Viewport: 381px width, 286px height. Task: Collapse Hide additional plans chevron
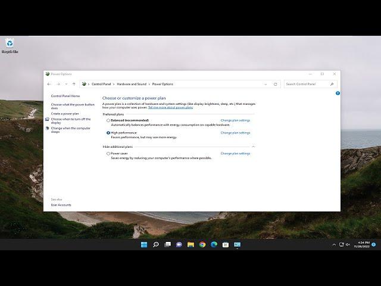[x=254, y=147]
